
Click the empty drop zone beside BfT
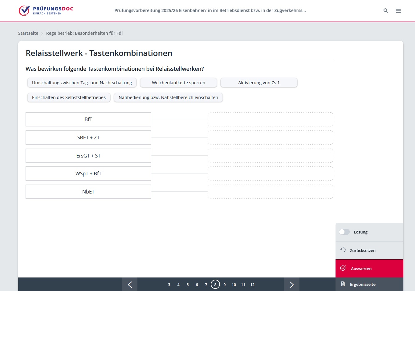[x=270, y=119]
